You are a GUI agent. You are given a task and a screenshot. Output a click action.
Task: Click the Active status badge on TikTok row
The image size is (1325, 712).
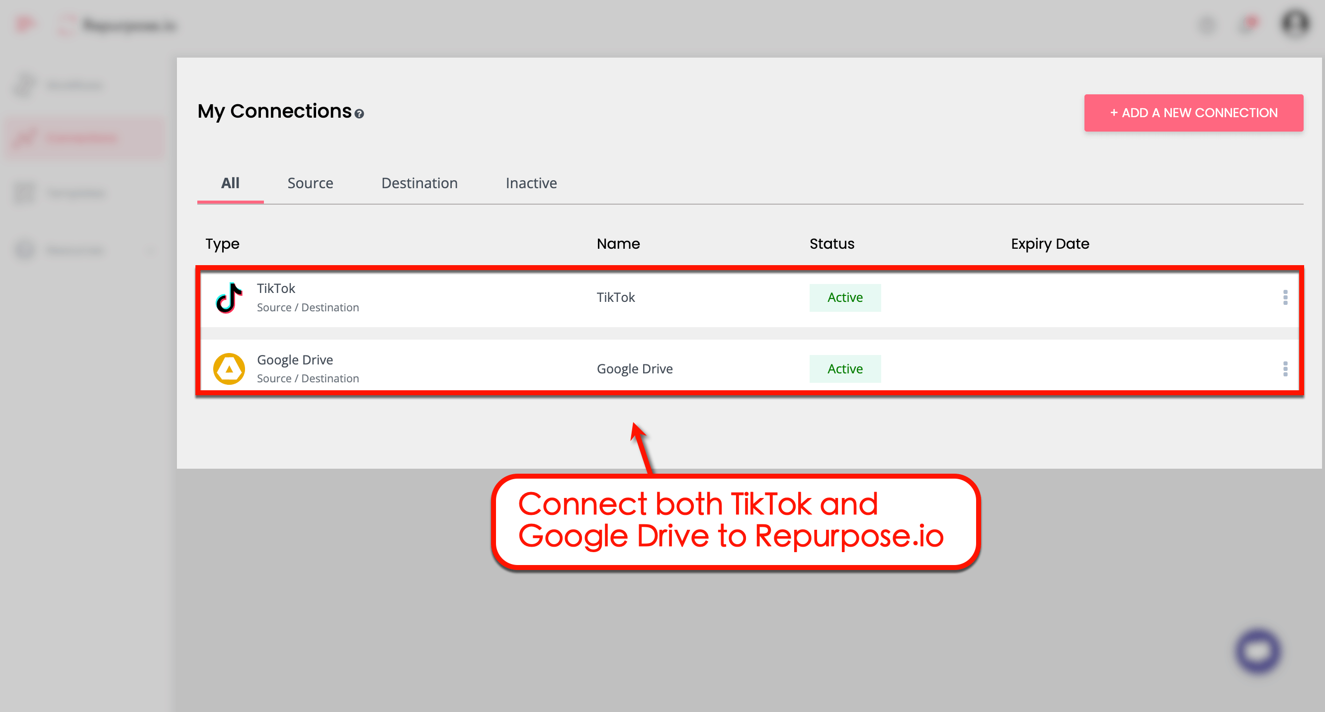click(x=844, y=297)
